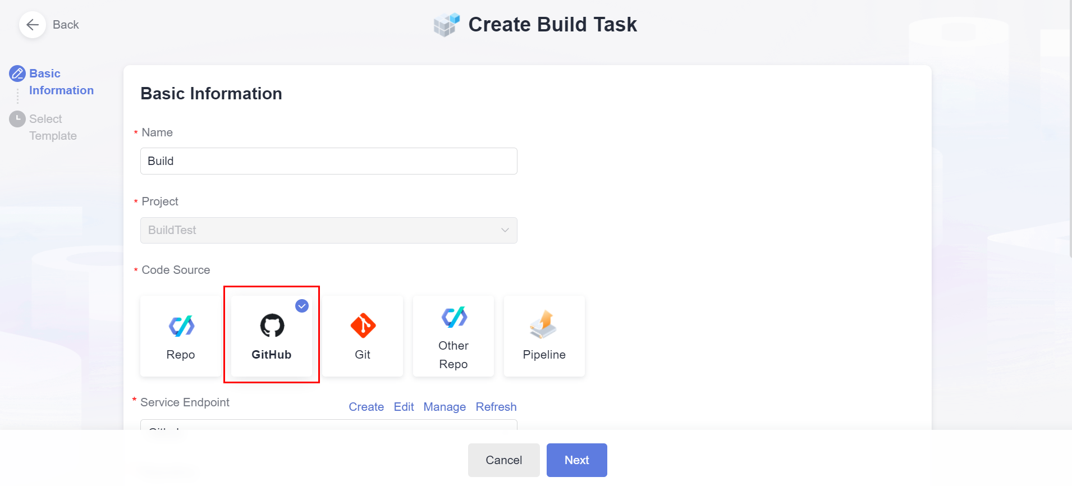Select the Repo code source icon

click(181, 325)
